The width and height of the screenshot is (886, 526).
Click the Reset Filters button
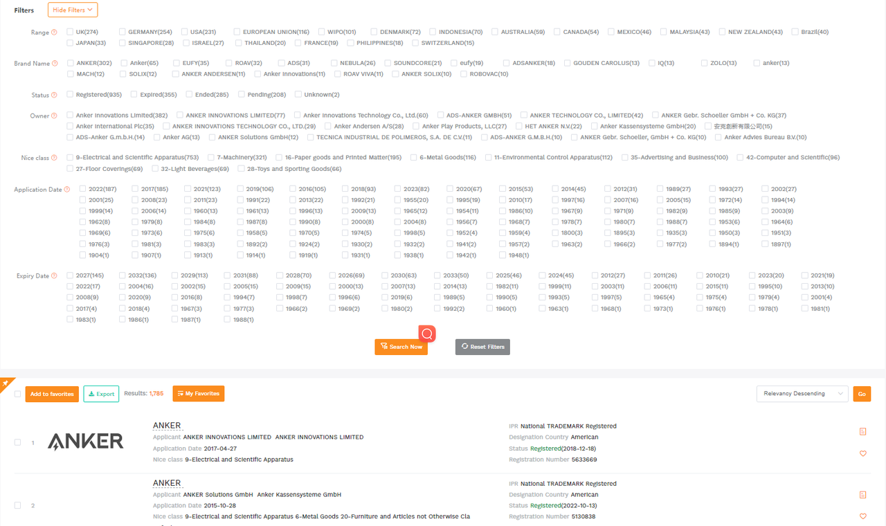[482, 347]
